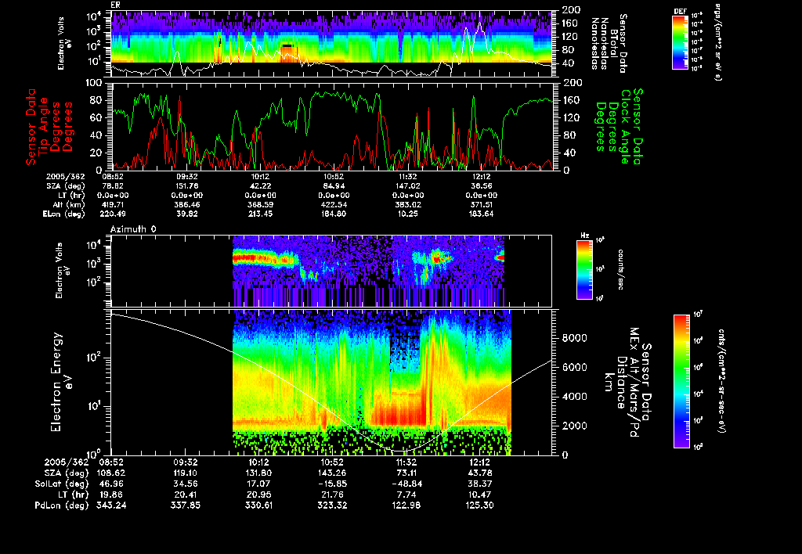The height and width of the screenshot is (554, 802).
Task: Click the SolLat value -48.84
Action: [x=406, y=484]
